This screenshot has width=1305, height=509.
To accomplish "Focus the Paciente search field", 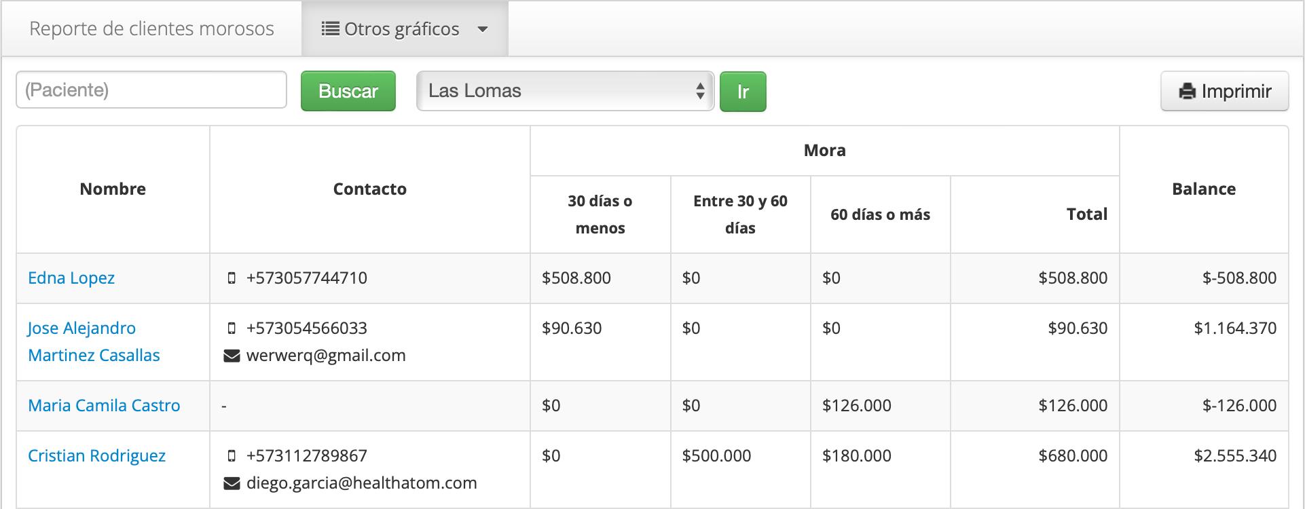I will tap(151, 90).
